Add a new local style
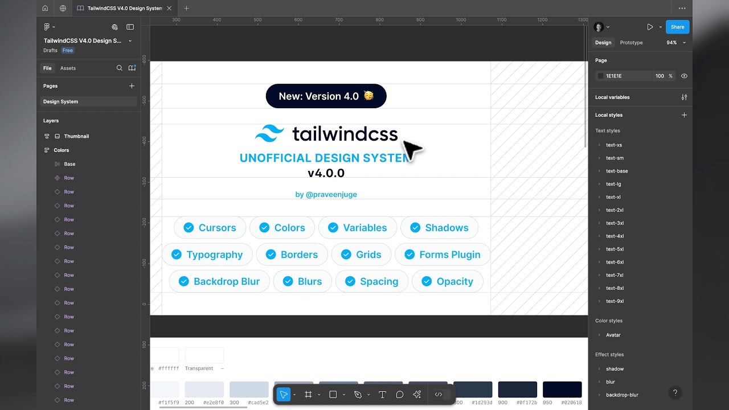Image resolution: width=729 pixels, height=410 pixels. [x=684, y=115]
